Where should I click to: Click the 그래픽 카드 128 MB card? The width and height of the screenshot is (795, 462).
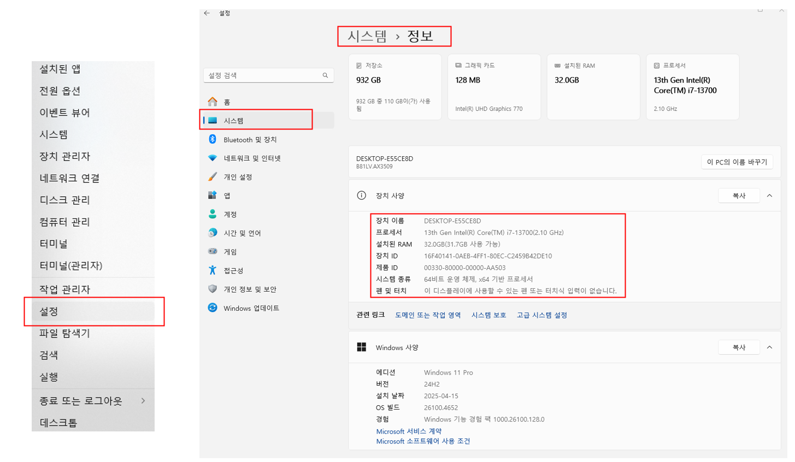click(494, 87)
